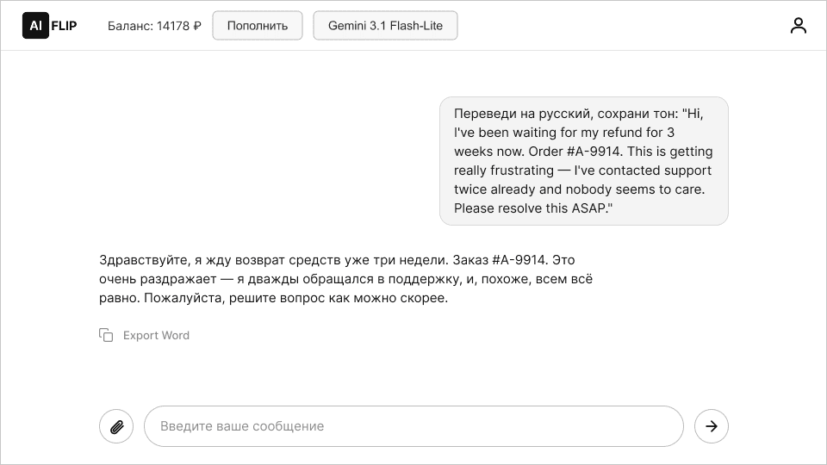This screenshot has height=465, width=827.
Task: Send the message with the arrow button
Action: pyautogui.click(x=712, y=426)
